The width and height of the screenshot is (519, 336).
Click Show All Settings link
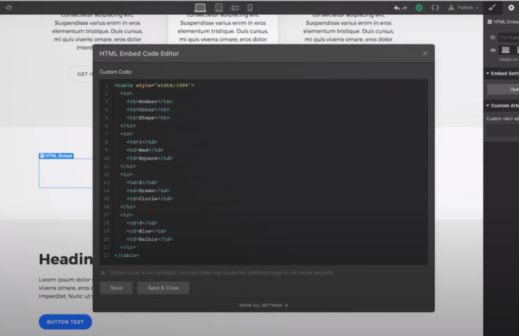[264, 305]
